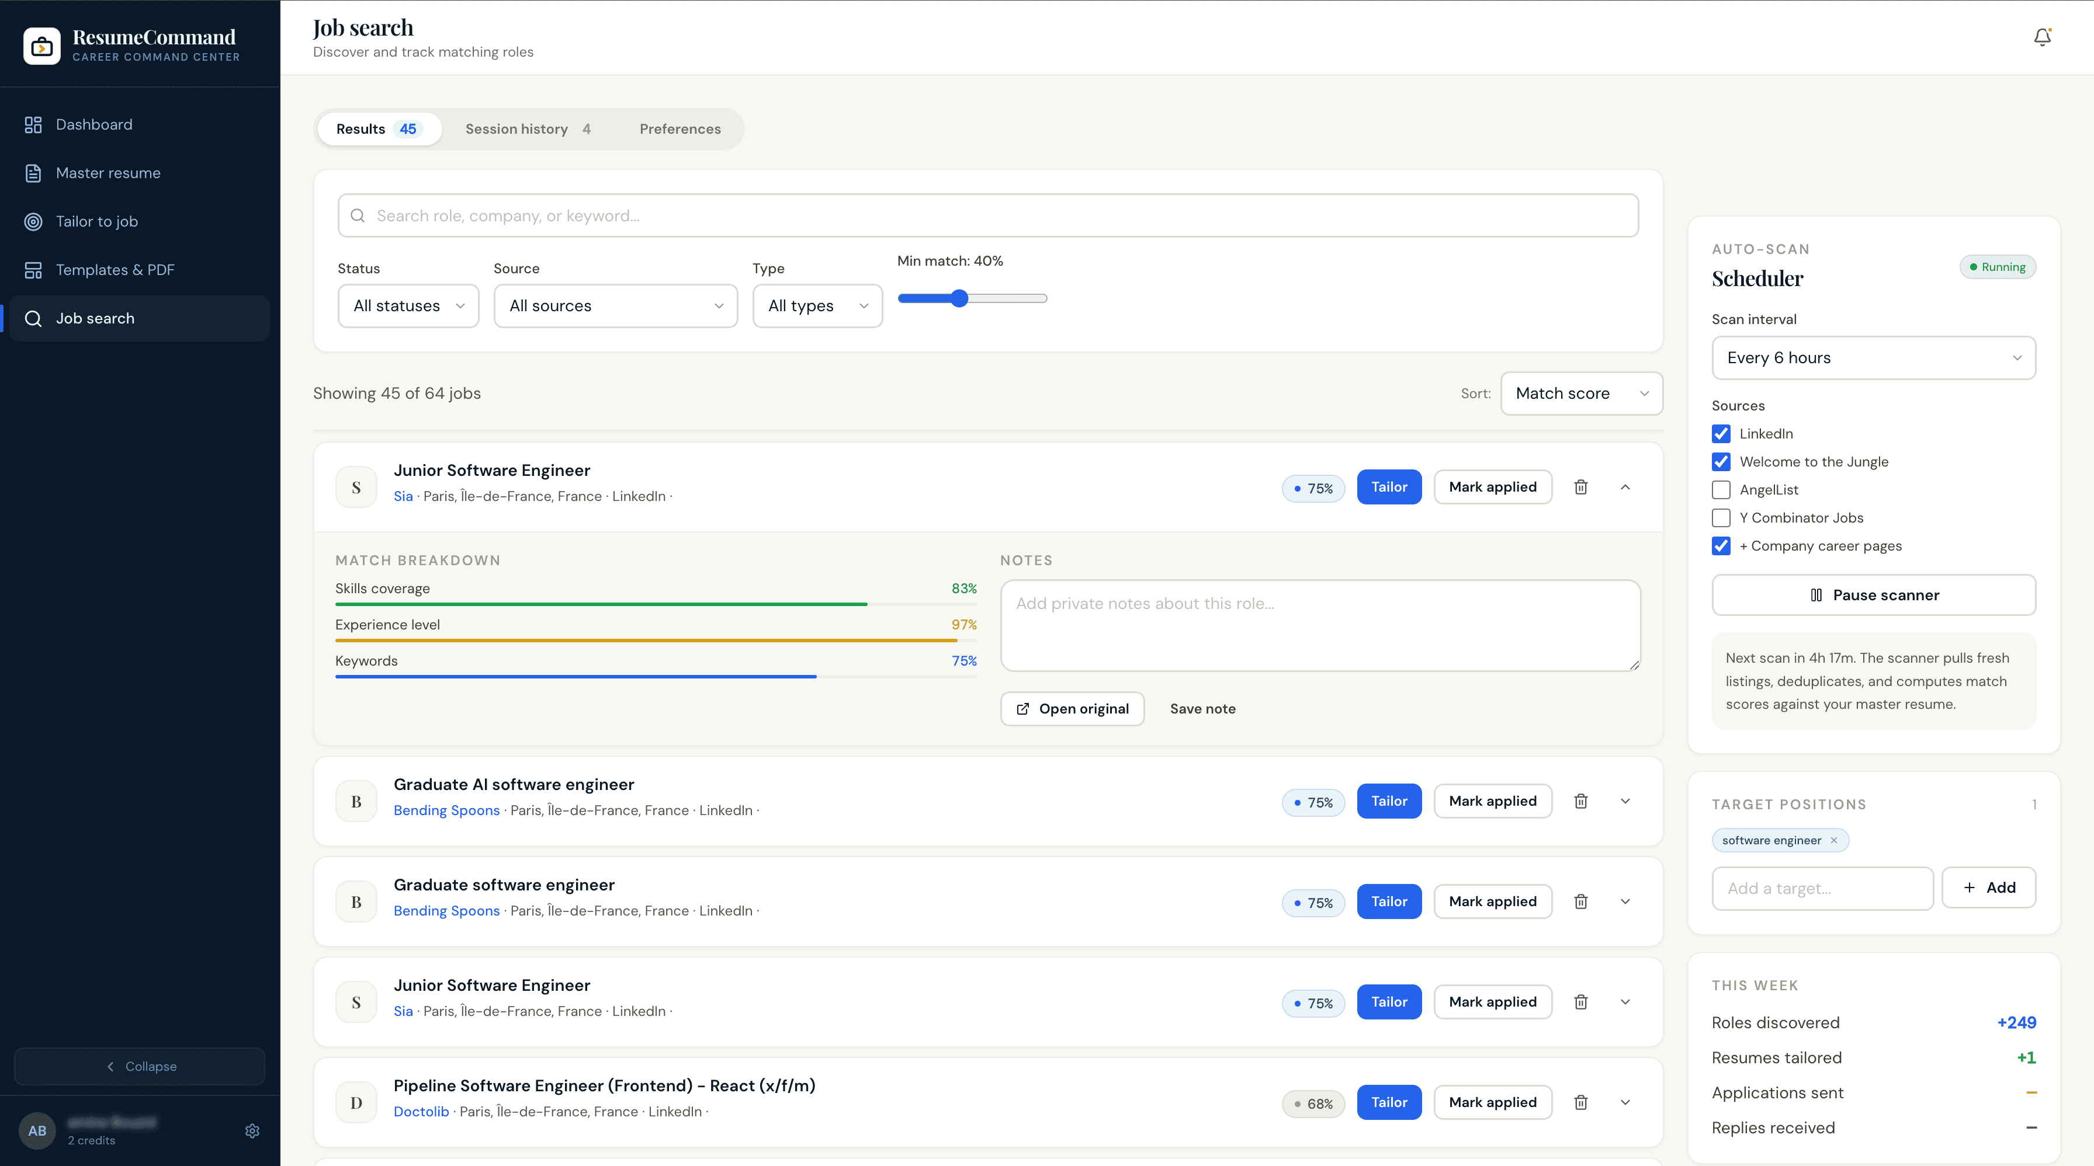The height and width of the screenshot is (1166, 2094).
Task: Click the Templates & PDF layout icon
Action: (33, 270)
